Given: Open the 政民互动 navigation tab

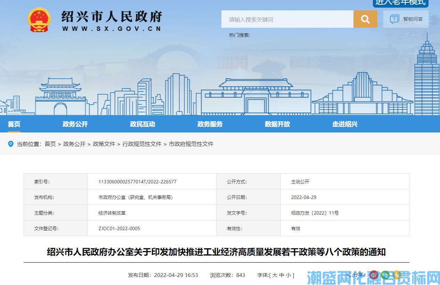Looking at the screenshot, I should (142, 124).
